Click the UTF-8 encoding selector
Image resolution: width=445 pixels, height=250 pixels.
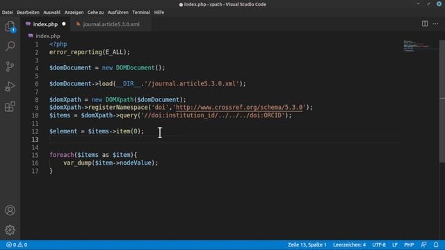[x=378, y=244]
